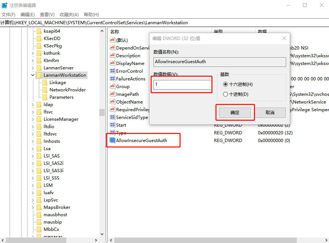Image resolution: width=329 pixels, height=243 pixels.
Task: Expand the LxpSvc tree node
Action: pyautogui.click(x=33, y=200)
